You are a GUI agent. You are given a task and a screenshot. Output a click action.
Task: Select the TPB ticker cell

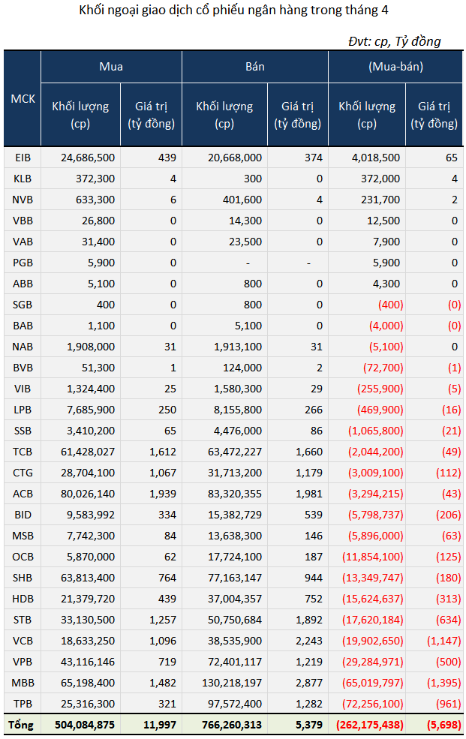[x=23, y=704]
